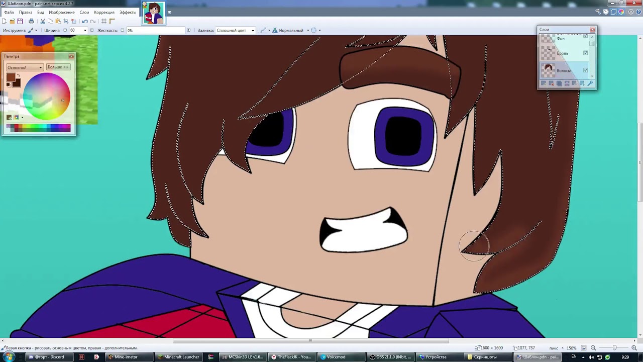Image resolution: width=643 pixels, height=362 pixels.
Task: Expand the image list arrow
Action: click(x=170, y=12)
